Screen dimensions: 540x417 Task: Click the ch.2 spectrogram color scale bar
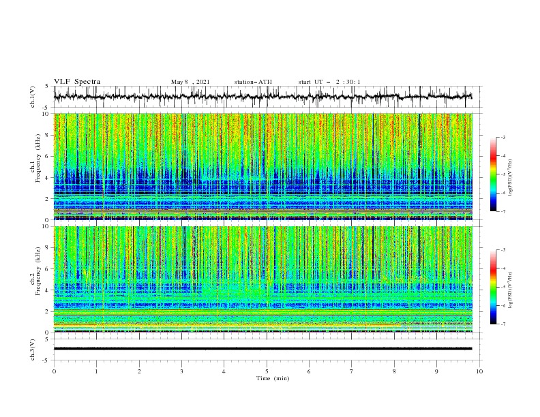494,287
